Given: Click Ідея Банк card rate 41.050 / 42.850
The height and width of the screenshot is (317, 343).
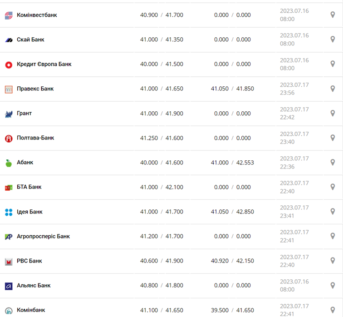Looking at the screenshot, I should [x=232, y=212].
